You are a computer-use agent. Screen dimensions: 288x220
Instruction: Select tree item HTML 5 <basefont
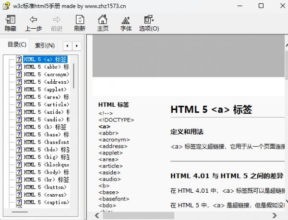tap(47, 142)
